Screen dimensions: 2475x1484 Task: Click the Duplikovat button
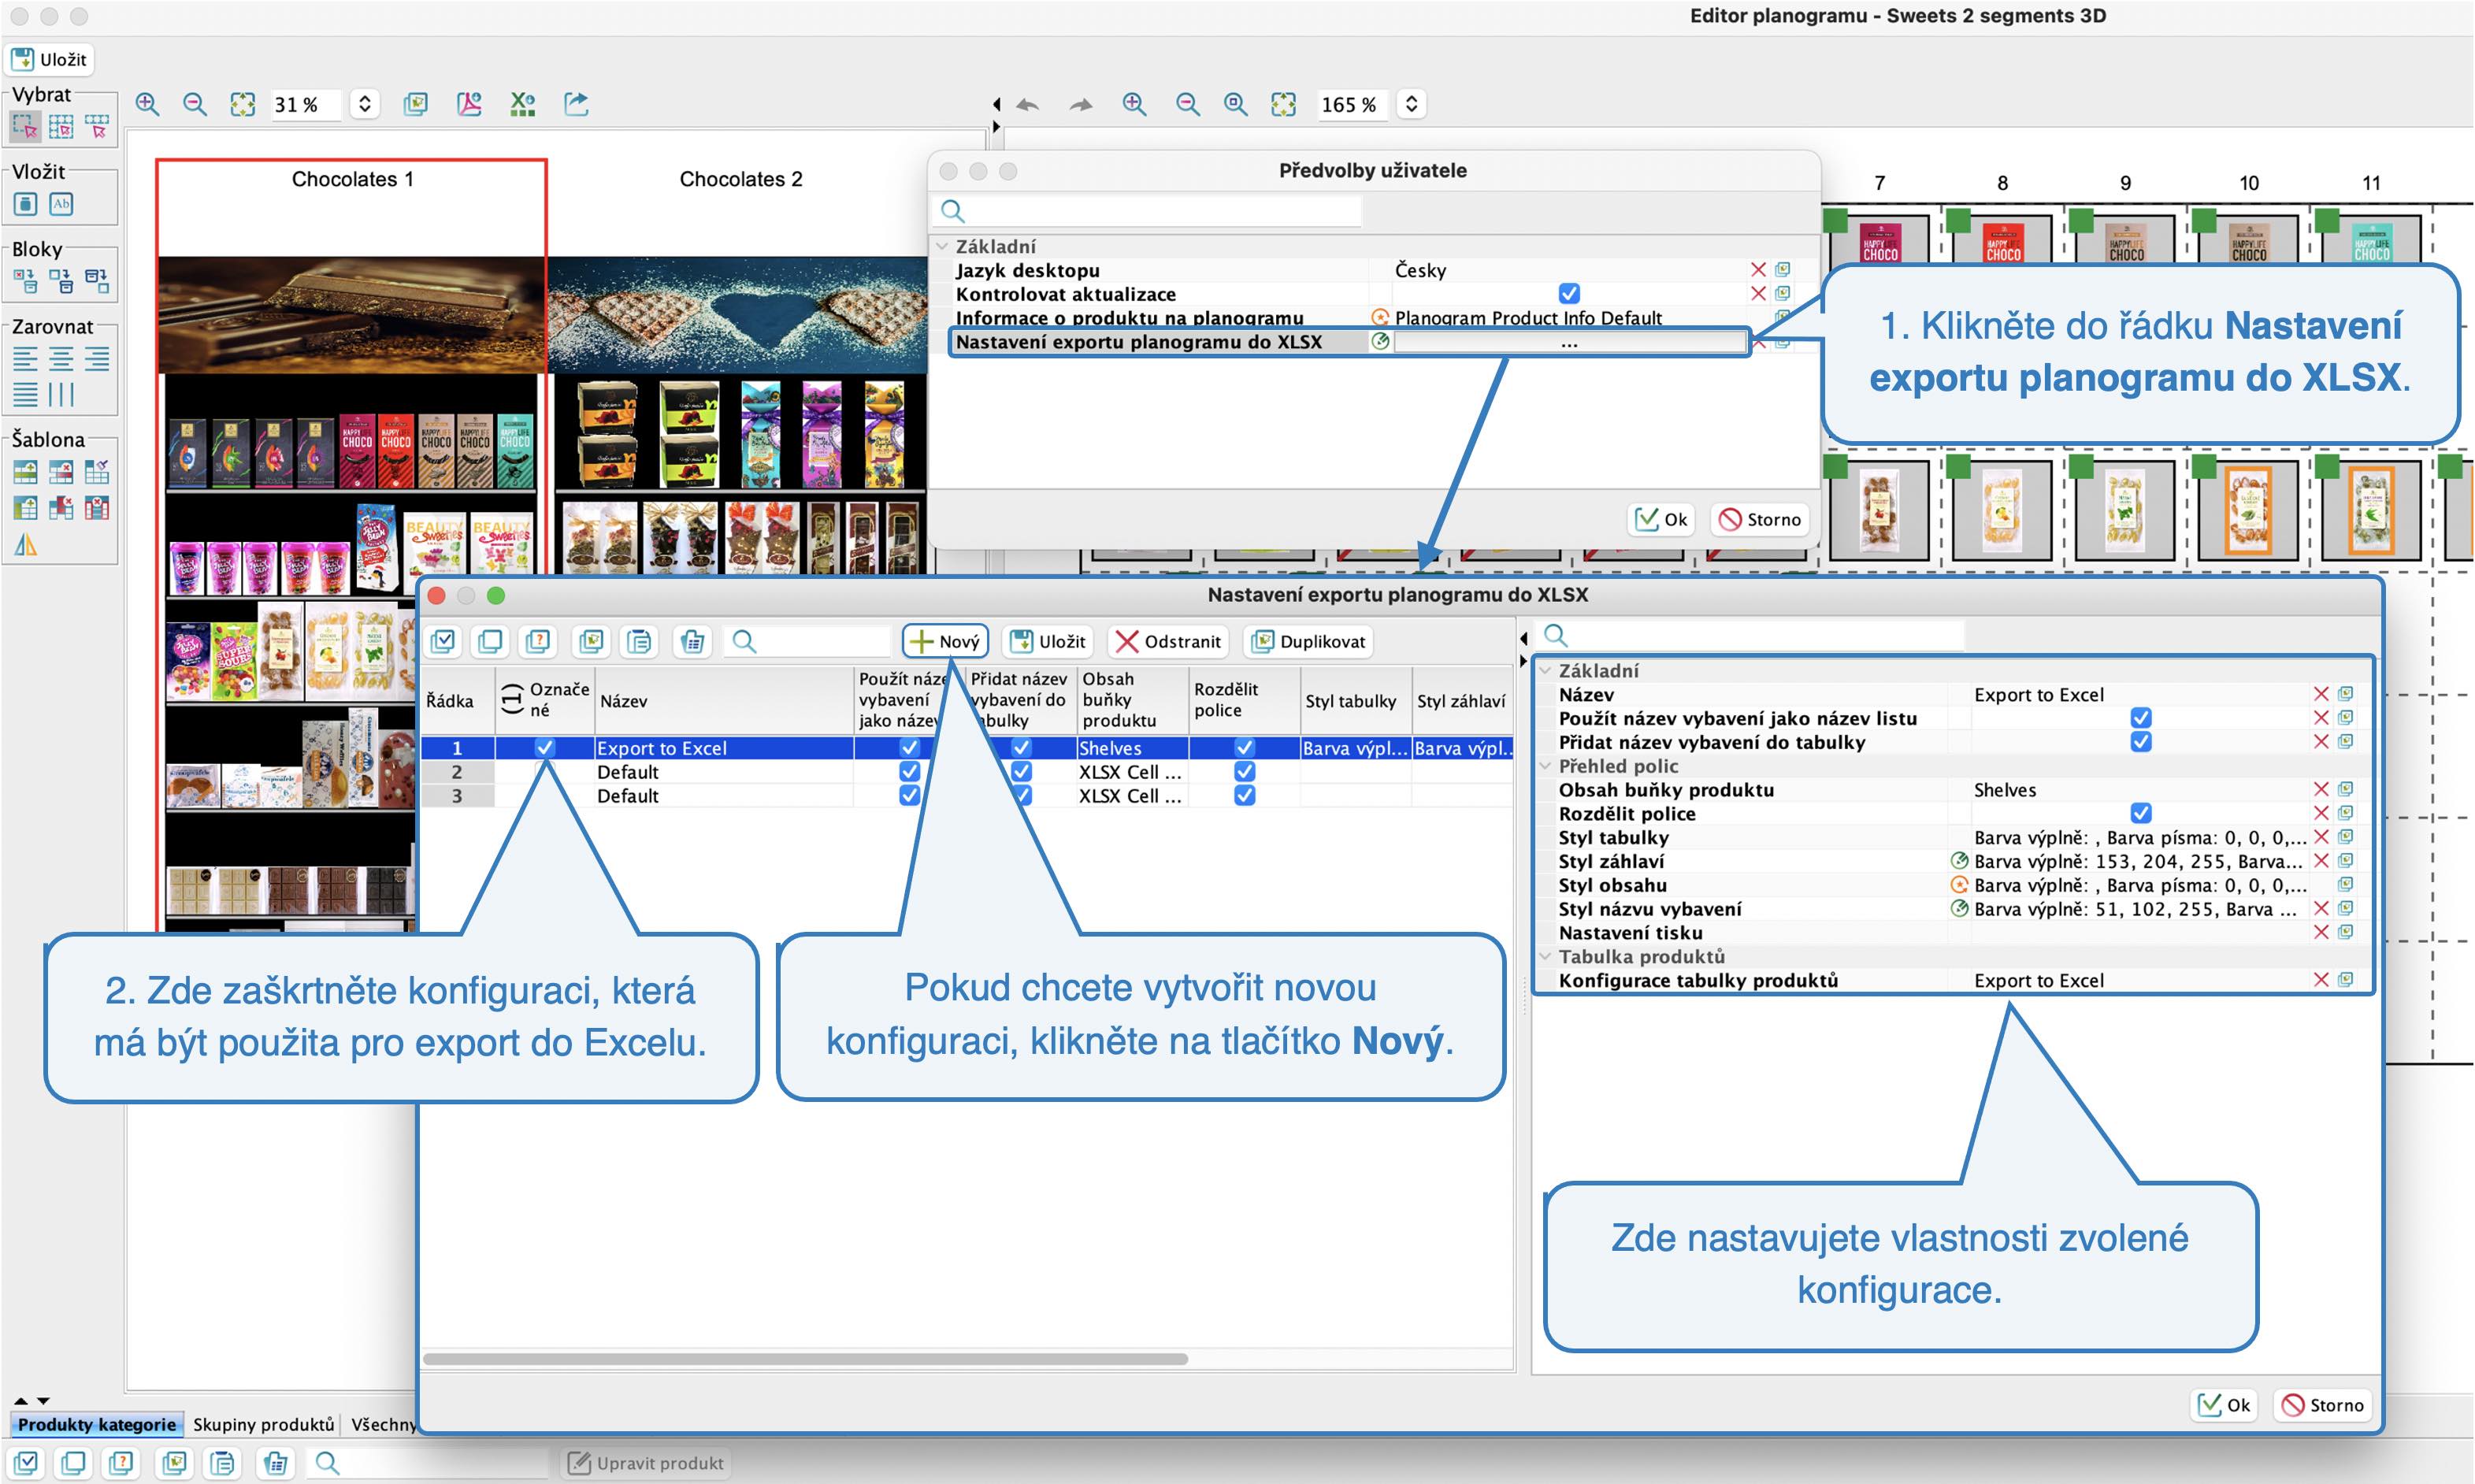pos(1308,642)
